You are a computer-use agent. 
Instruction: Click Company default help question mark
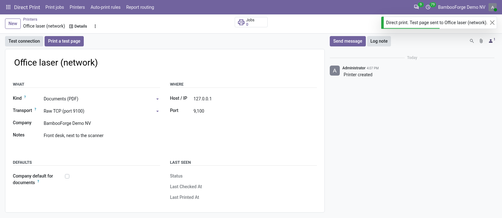[x=38, y=181]
